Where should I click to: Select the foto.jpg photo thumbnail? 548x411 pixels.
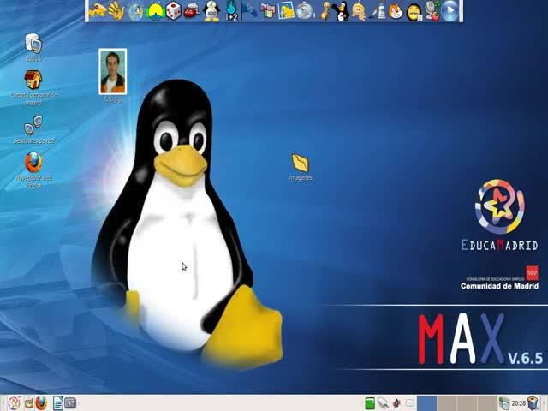point(112,72)
